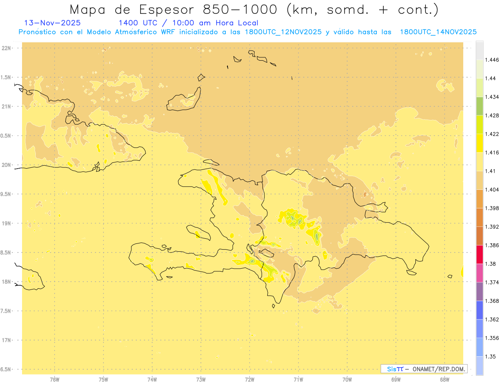
Task: Click the colorbar value 1.446
Action: tap(492, 60)
